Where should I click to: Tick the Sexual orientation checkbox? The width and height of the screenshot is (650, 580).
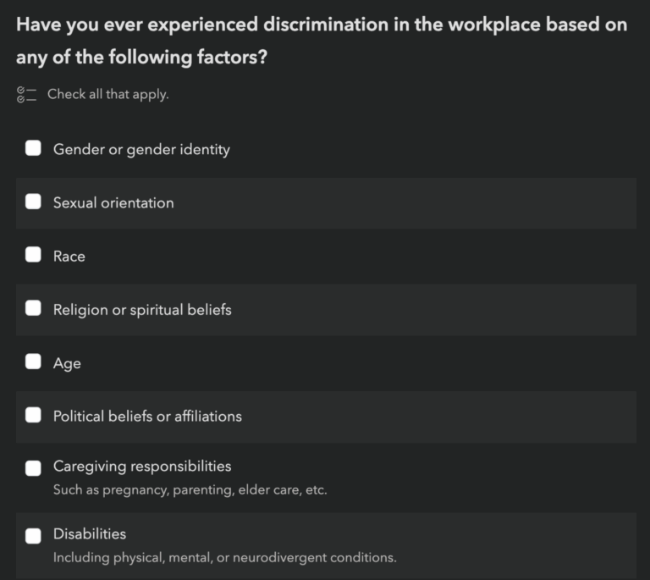33,202
